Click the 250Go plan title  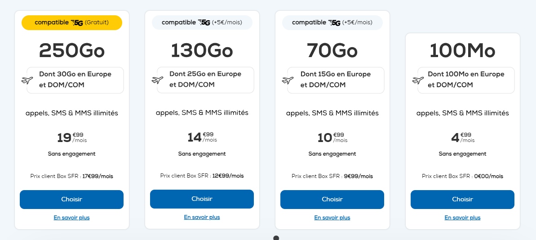(x=72, y=51)
